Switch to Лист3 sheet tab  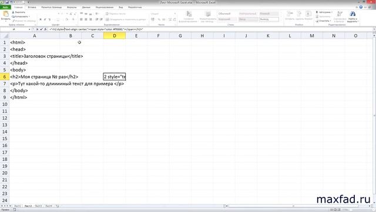[38, 206]
